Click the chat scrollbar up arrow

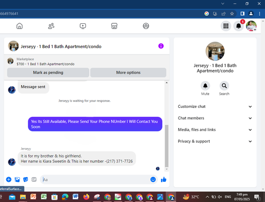coord(166,82)
